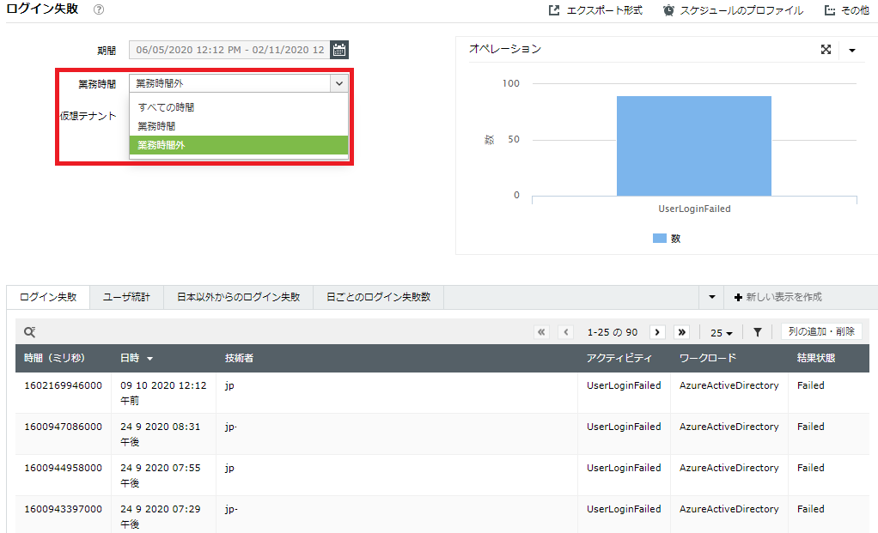Sort by the 時間（ミリ秒） column header
Image resolution: width=878 pixels, height=533 pixels.
tap(54, 358)
